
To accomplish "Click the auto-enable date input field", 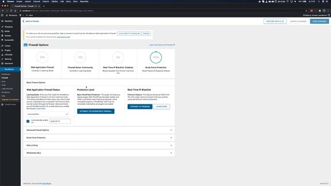I will click(x=60, y=121).
